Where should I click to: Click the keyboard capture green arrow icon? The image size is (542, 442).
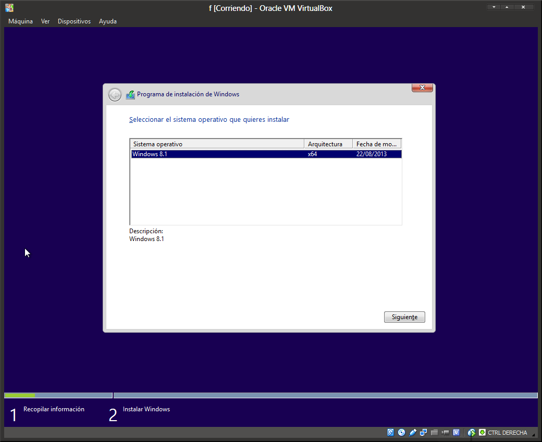coord(482,432)
